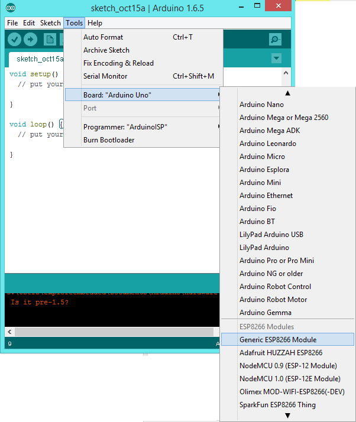Viewport: 356px width, 422px height.
Task: Select Arduino BT board
Action: click(x=287, y=222)
